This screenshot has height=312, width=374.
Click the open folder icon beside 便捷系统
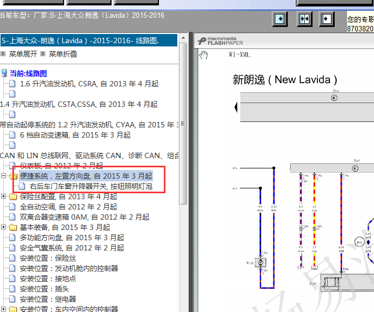coord(13,177)
